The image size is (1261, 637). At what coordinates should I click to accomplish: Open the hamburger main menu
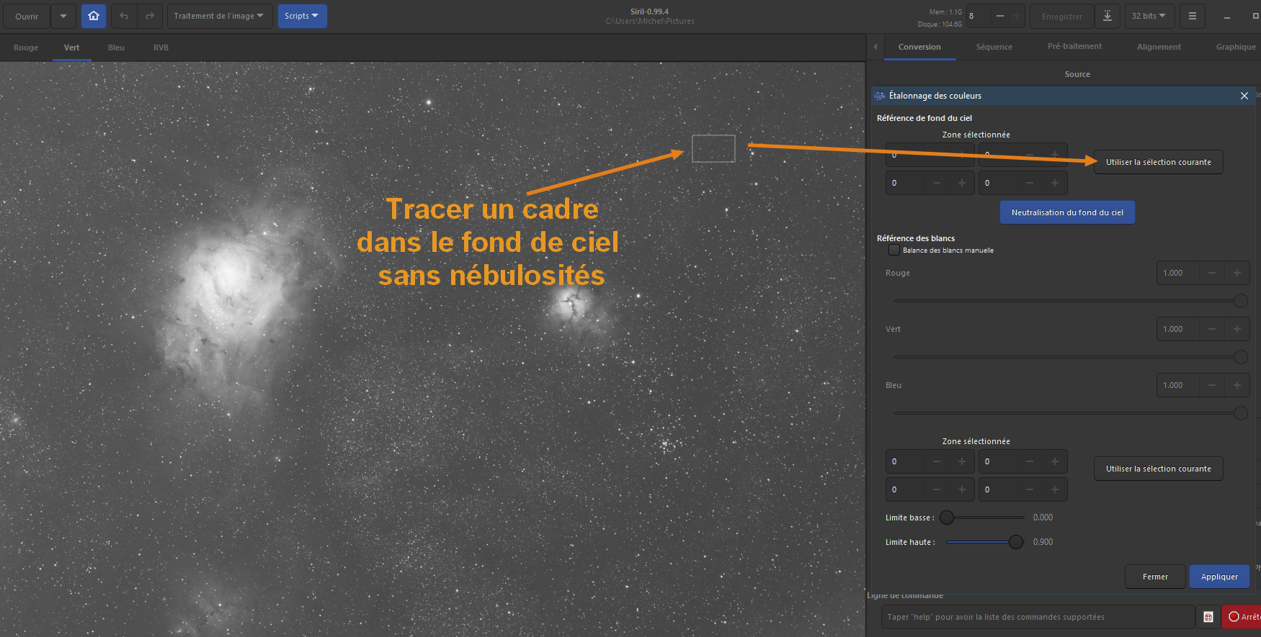[x=1193, y=16]
